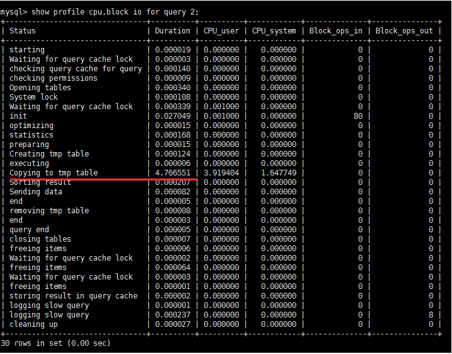Click the CPU_user value 3.919404
The width and height of the screenshot is (452, 354).
tap(221, 173)
